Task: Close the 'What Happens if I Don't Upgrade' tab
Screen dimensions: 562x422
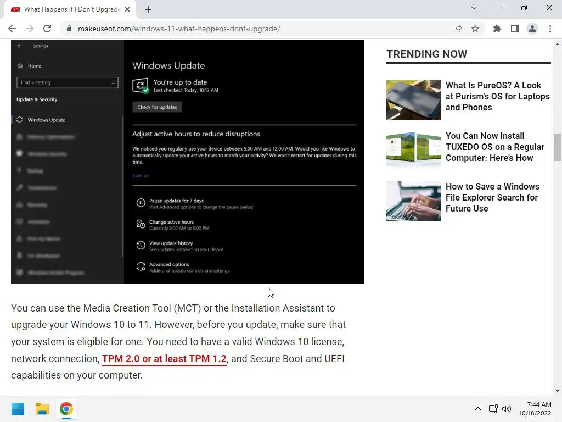Action: [127, 10]
